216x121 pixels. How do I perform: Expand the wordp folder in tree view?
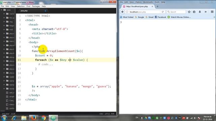click(4, 89)
